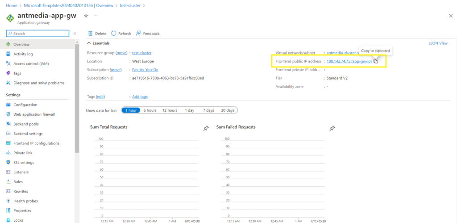
Task: Select the 12 hours time range
Action: tap(170, 110)
